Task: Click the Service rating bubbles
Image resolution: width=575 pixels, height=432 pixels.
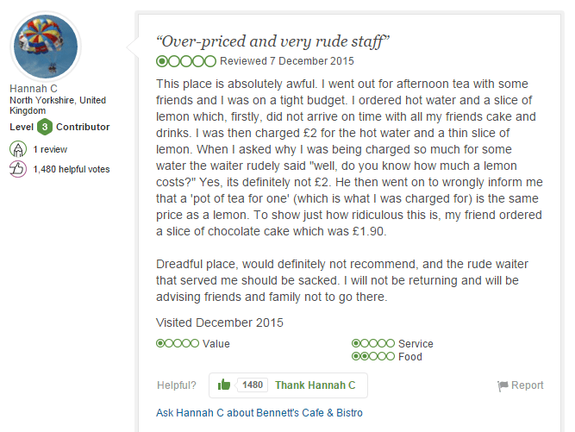Action: point(373,344)
